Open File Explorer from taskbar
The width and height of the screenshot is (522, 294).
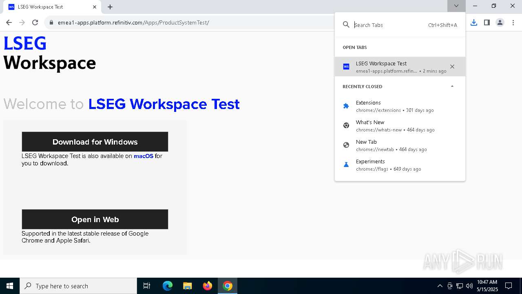click(x=187, y=286)
